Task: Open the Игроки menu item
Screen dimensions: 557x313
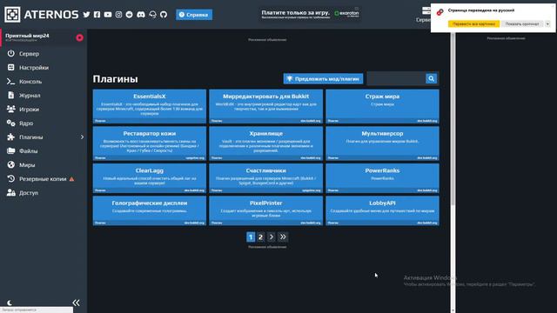Action: pyautogui.click(x=44, y=109)
